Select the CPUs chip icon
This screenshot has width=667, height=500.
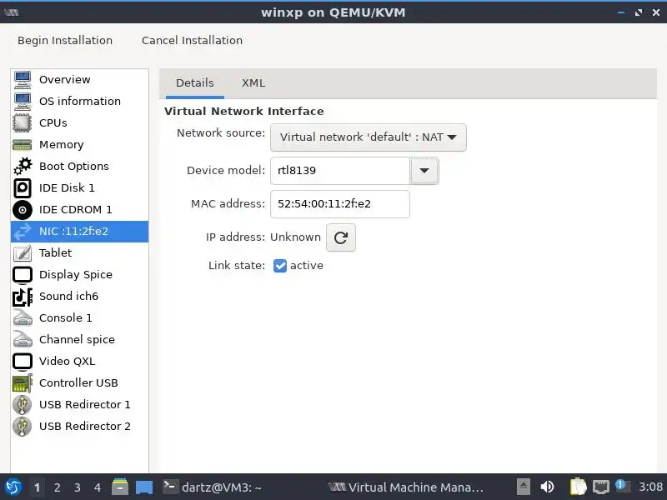tap(23, 122)
